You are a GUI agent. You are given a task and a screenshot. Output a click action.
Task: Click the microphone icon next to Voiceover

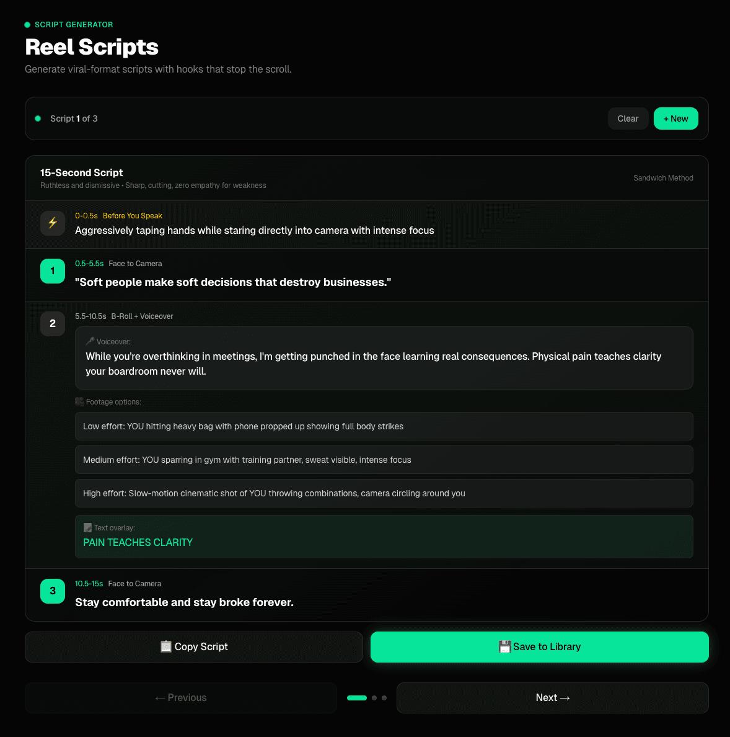pyautogui.click(x=89, y=341)
